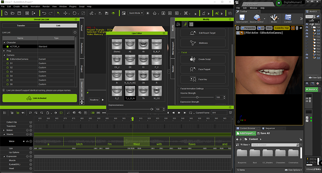Open the Quick Mode dropdown
The width and height of the screenshot is (322, 173).
(x=136, y=13)
